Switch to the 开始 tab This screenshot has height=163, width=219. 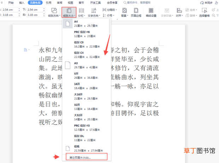pos(11,3)
